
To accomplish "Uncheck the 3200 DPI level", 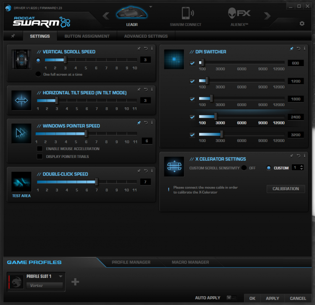I will tap(192, 135).
